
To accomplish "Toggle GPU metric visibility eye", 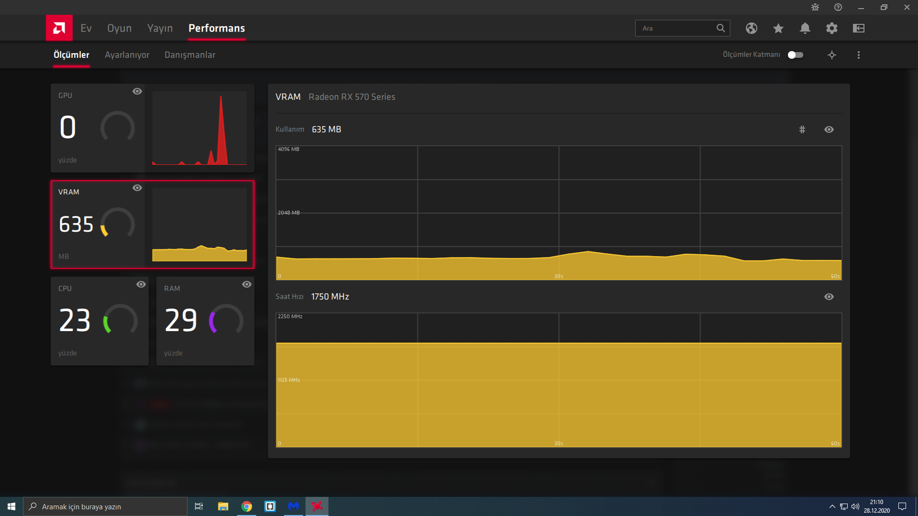I will 137,91.
